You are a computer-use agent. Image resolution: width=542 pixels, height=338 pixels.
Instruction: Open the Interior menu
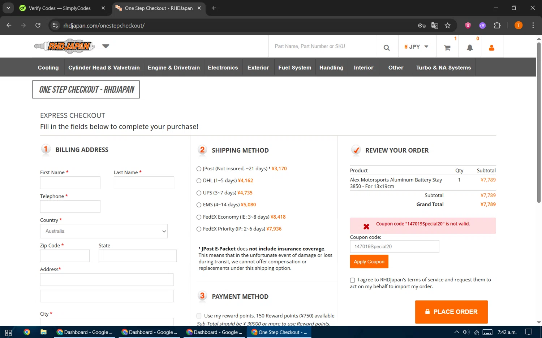pos(364,67)
